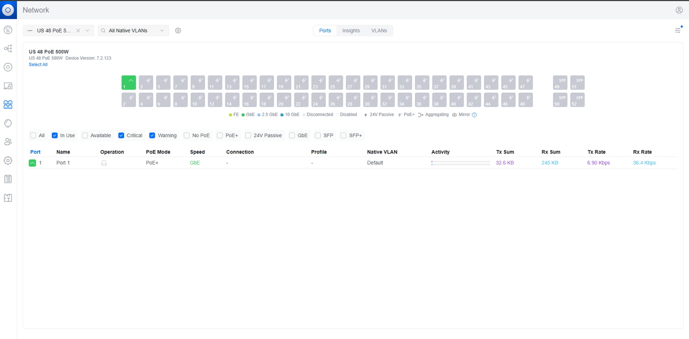
Task: Open the Dashboard icon in sidebar
Action: 8,30
